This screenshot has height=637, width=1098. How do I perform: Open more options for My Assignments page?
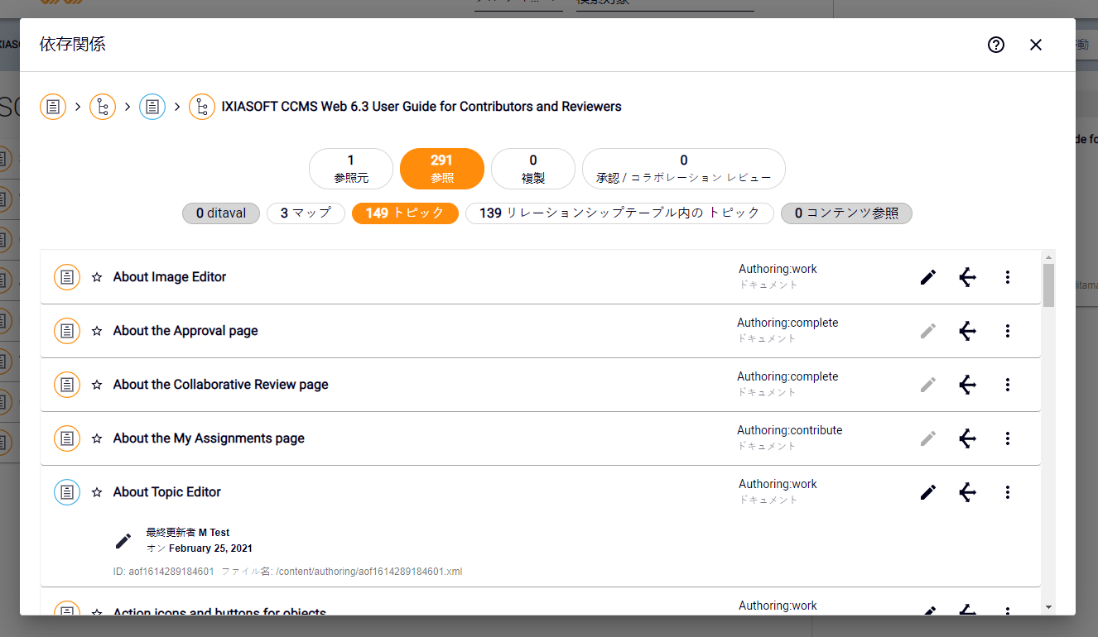pos(1008,438)
